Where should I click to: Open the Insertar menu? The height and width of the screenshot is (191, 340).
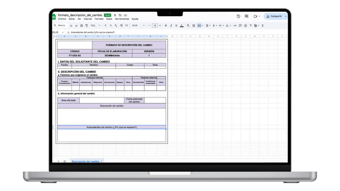pos(88,19)
